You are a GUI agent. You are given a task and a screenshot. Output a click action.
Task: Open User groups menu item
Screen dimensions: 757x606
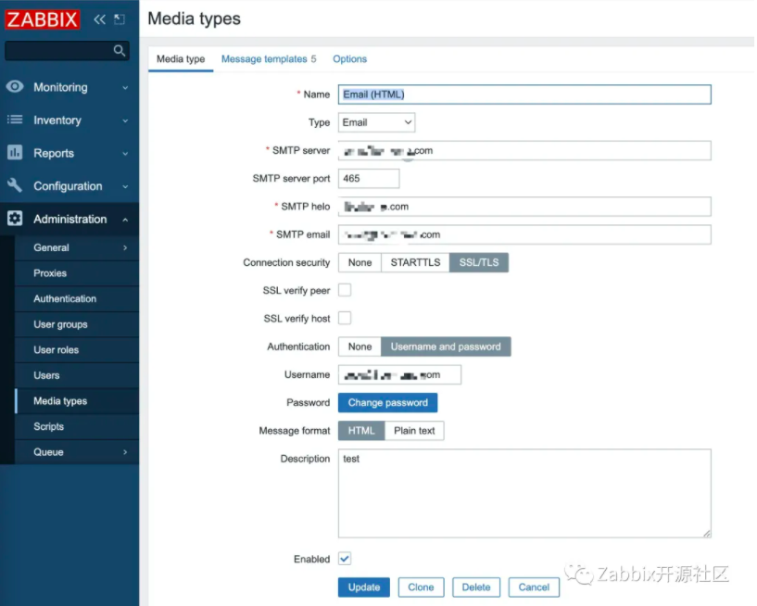click(77, 324)
